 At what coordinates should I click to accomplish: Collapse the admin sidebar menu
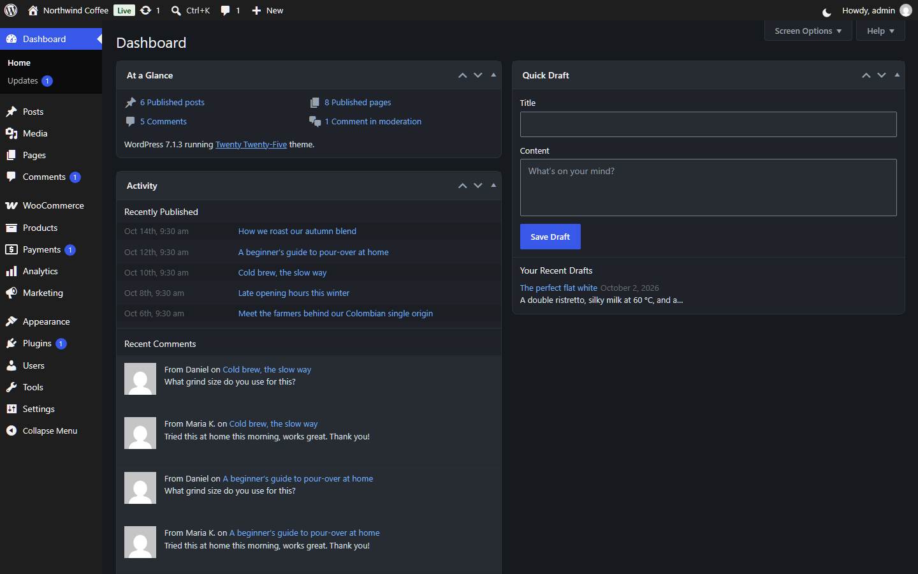51,430
